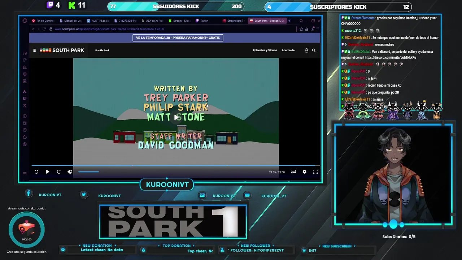Open the Discord invite link in chat
Viewport: 462px width, 260px height.
click(x=390, y=57)
